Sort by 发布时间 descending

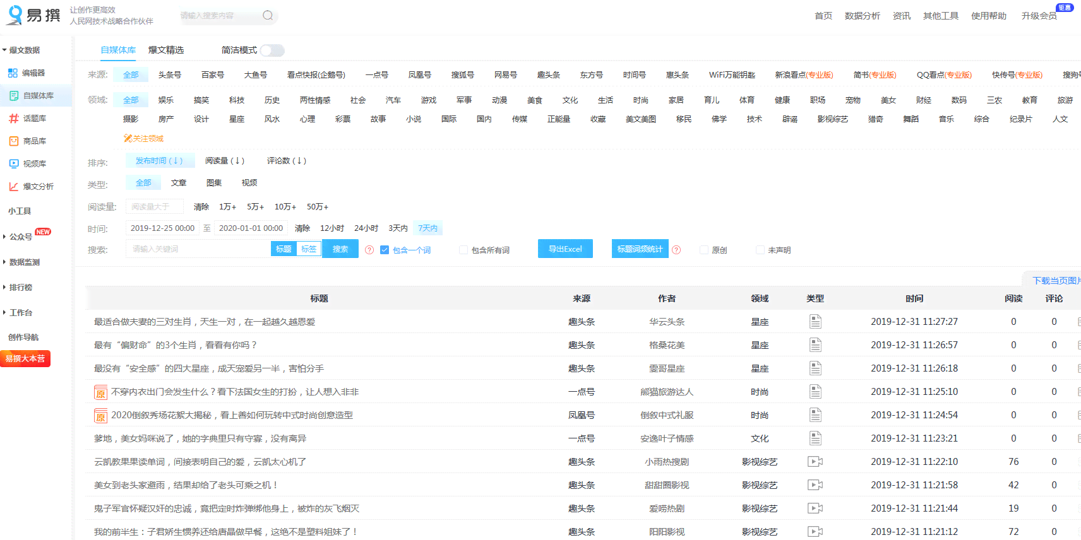pos(159,161)
